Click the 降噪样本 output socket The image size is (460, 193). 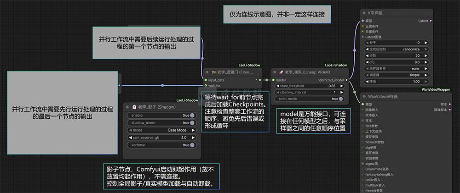(x=450, y=110)
